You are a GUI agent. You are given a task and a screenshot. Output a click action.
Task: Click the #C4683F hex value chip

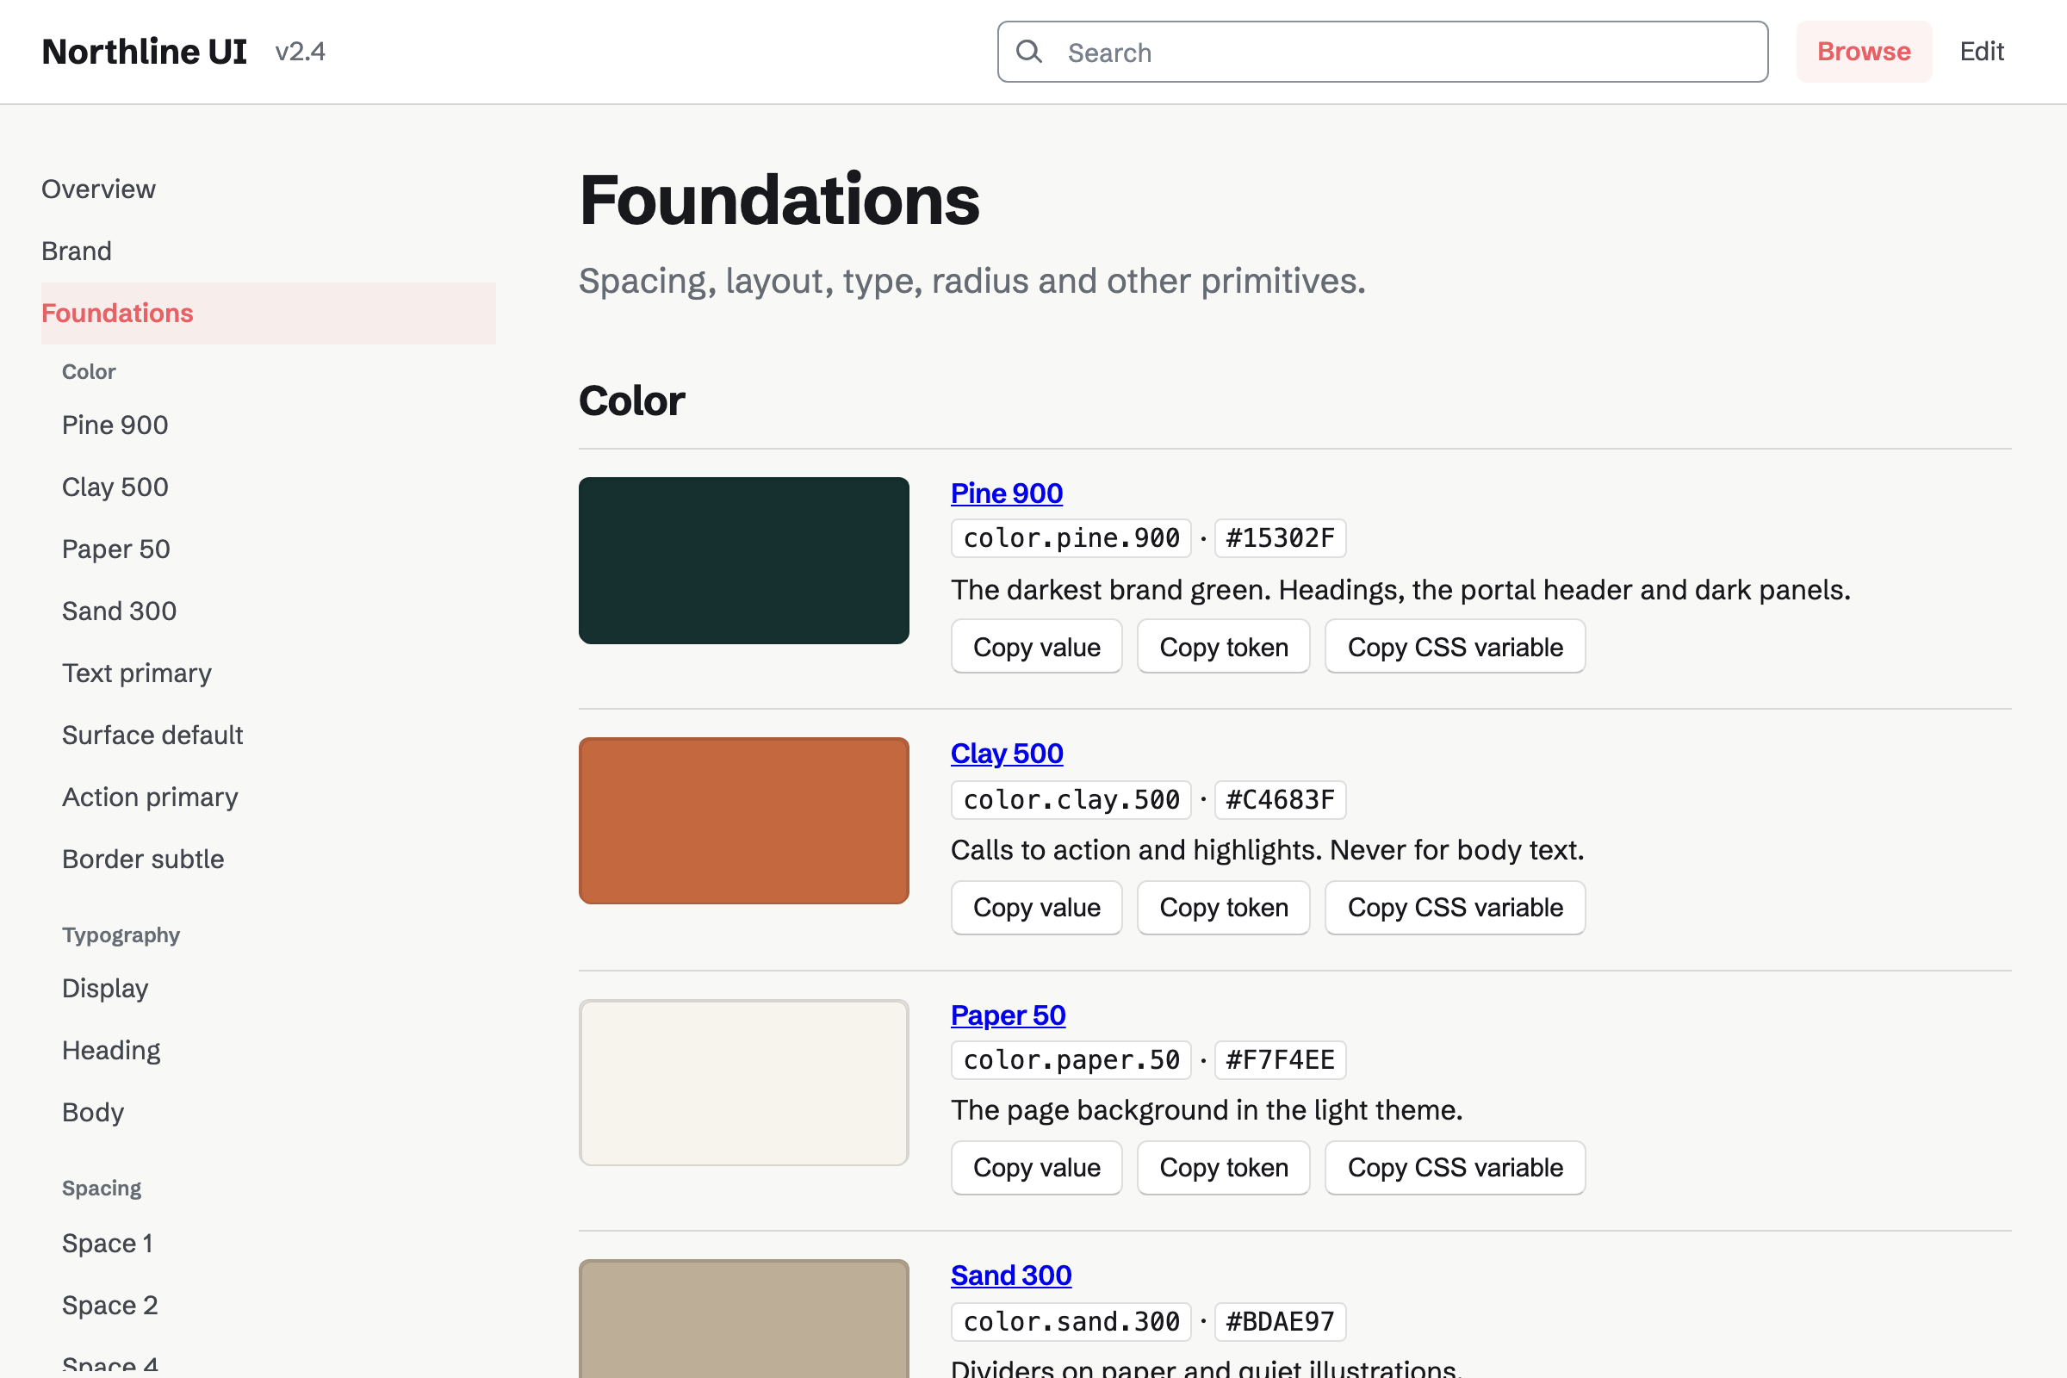click(1280, 800)
